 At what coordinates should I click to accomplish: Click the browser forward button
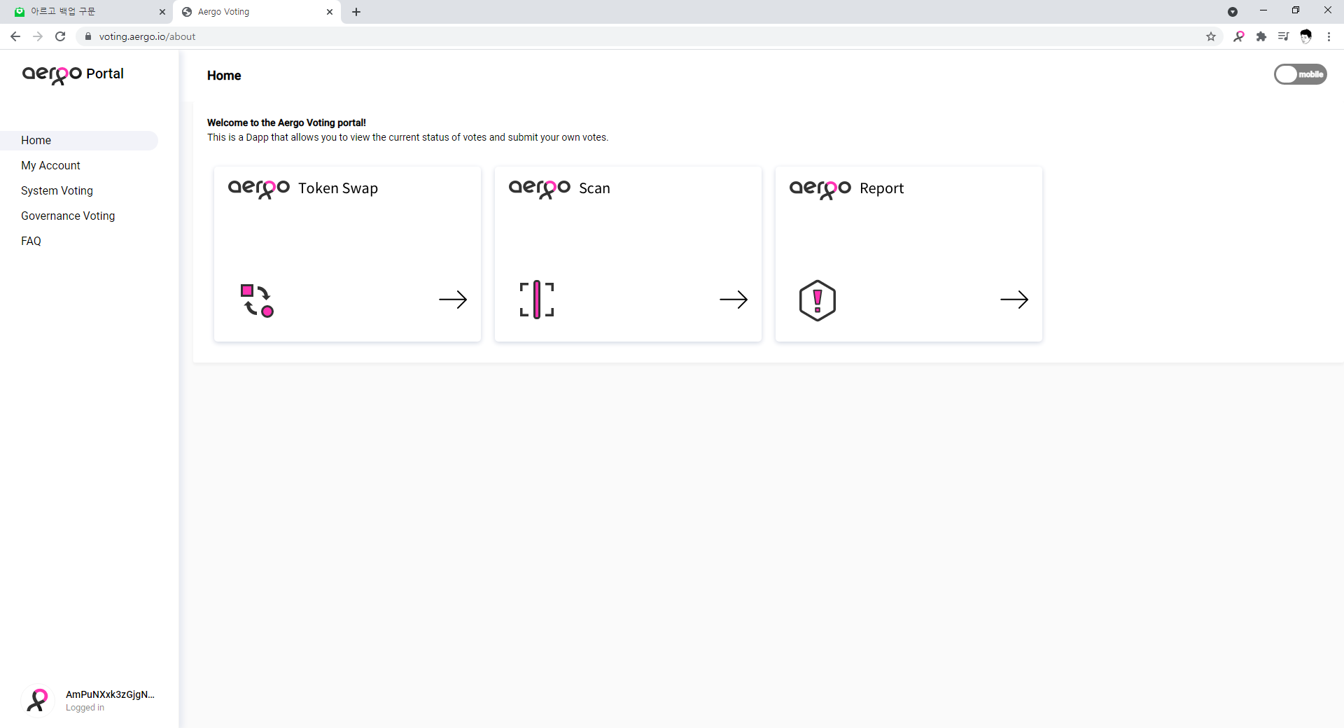click(38, 36)
